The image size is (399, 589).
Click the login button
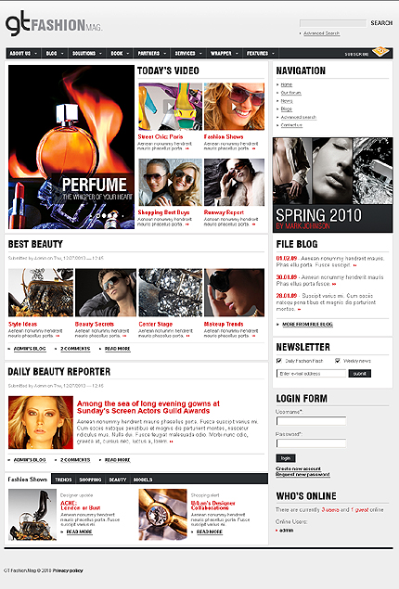click(x=286, y=458)
